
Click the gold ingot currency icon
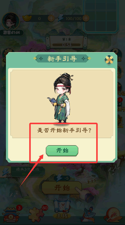(27, 18)
